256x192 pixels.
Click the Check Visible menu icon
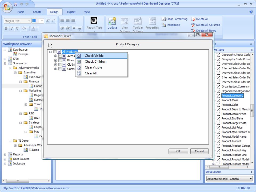point(79,56)
